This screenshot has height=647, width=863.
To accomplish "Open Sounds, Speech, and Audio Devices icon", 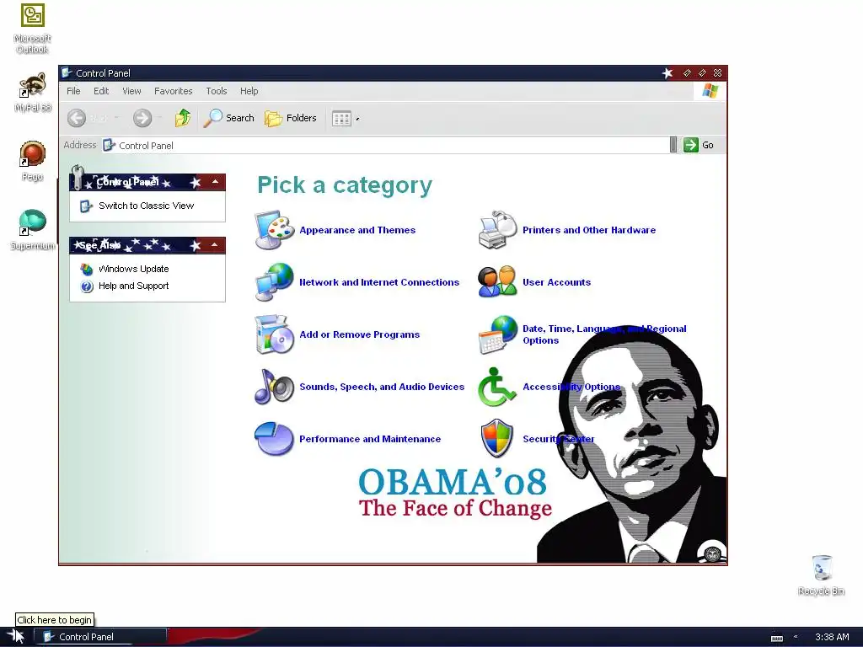I will (x=274, y=387).
